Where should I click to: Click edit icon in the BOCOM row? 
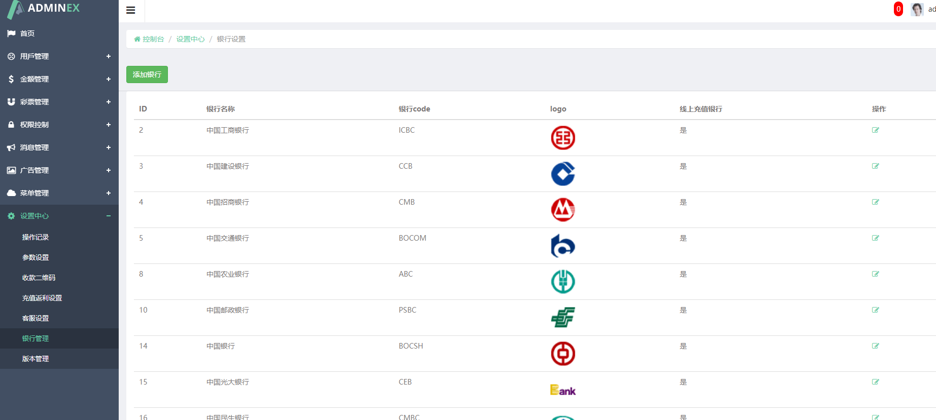coord(875,238)
